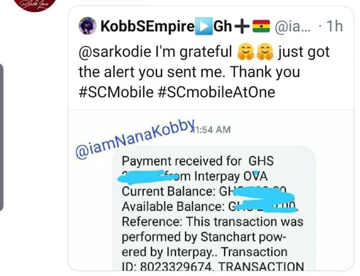Screen dimensions: 360x276
Task: Click the dark red profile avatar top-left
Action: coord(36,5)
